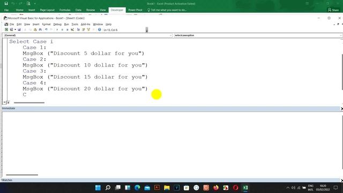
Task: Expand the Customize Quick Access Toolbar arrow
Action: 35,4
